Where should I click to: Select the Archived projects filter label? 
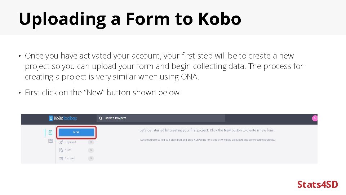70,158
